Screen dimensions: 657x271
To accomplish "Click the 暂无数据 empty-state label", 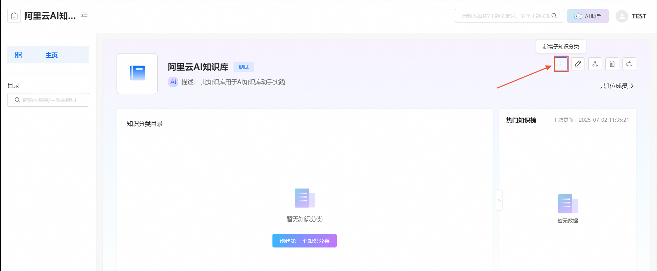I will click(x=568, y=221).
